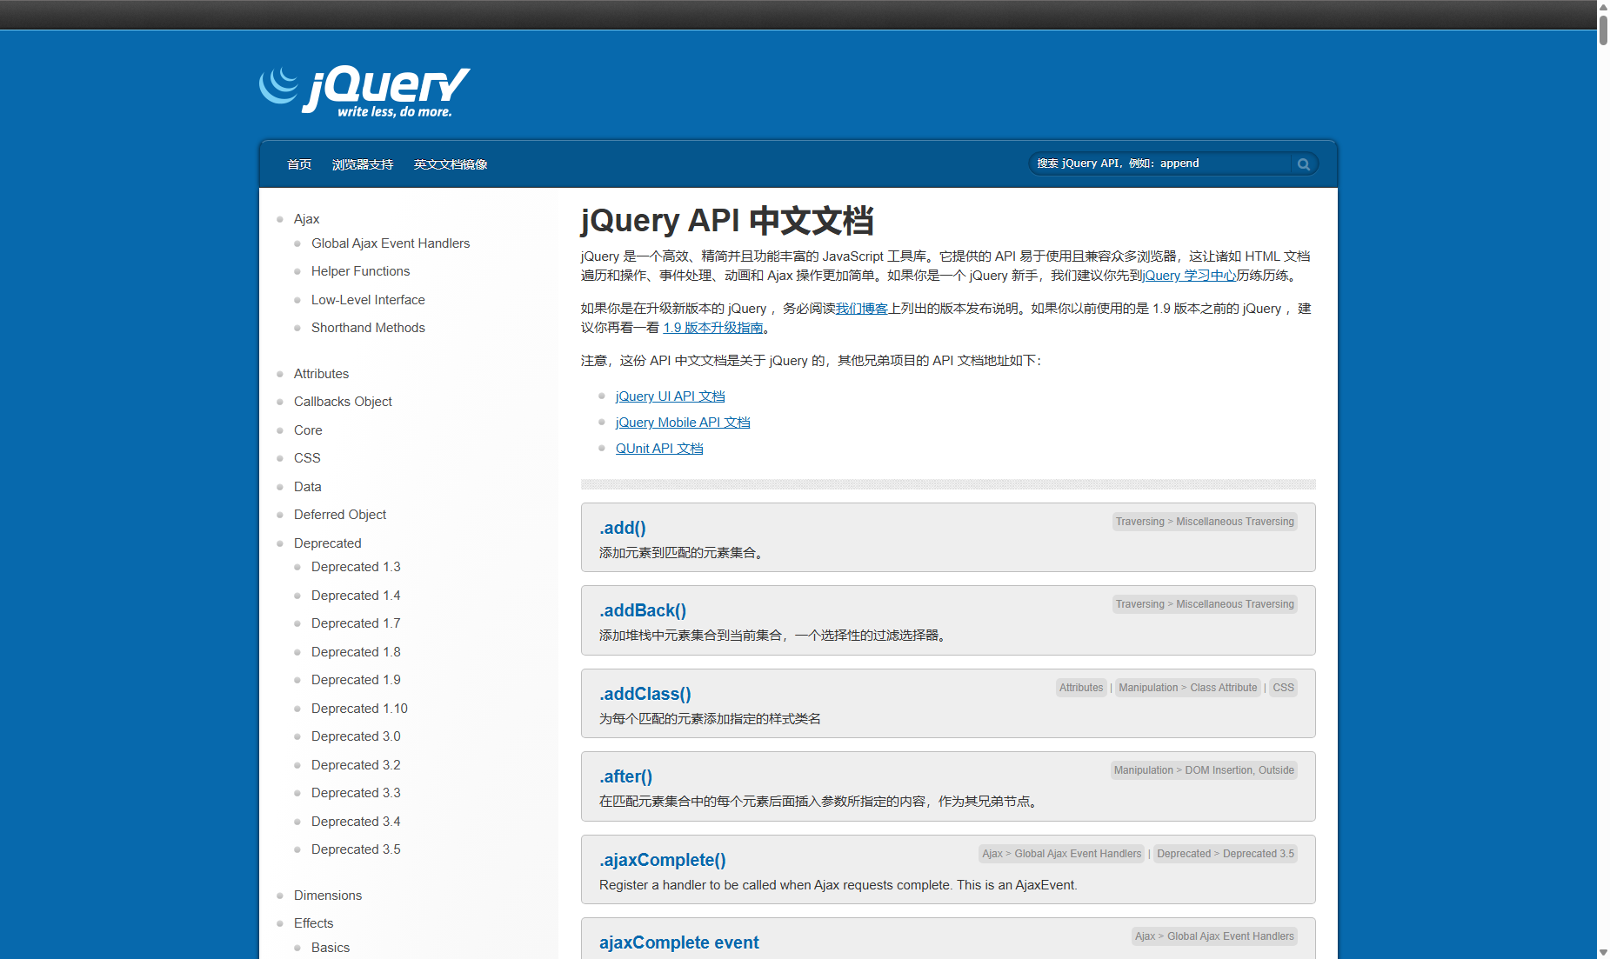Screen dimensions: 1610x959
Task: Select Deprecated 1.7 in sidebar
Action: [356, 623]
